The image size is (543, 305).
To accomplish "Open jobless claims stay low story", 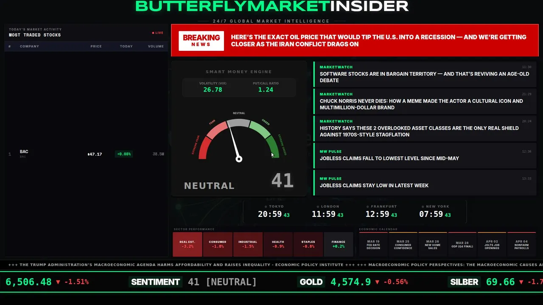I will 425,183.
